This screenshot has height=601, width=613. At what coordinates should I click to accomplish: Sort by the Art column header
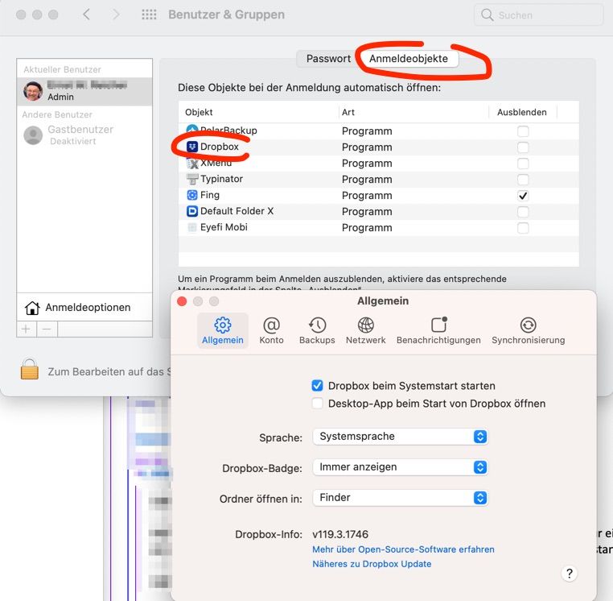click(413, 112)
